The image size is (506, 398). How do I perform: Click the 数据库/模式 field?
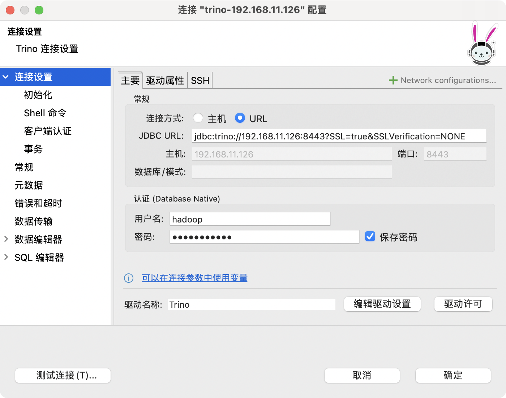292,172
